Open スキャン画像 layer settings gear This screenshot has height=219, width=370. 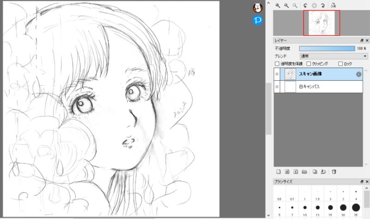coord(359,74)
